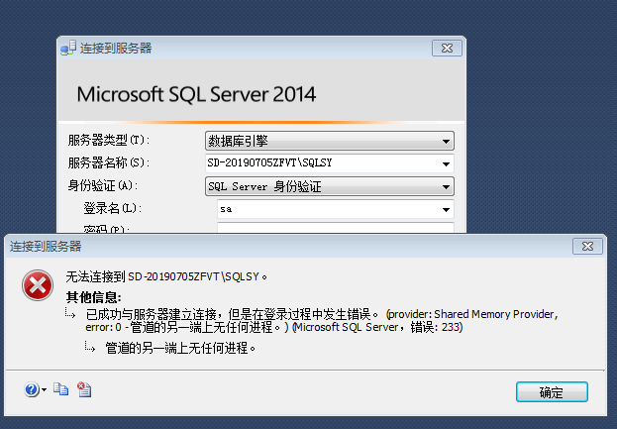Open the 服务器类型 dropdown showing 数据库引擎
The width and height of the screenshot is (617, 429).
(330, 141)
